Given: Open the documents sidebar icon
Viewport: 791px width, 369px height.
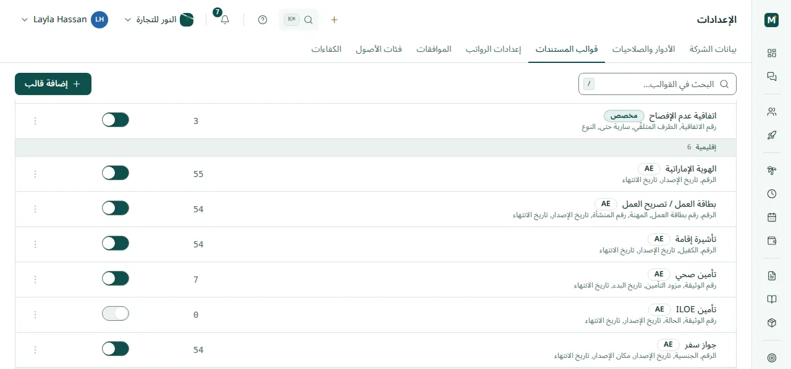Looking at the screenshot, I should click(x=771, y=276).
